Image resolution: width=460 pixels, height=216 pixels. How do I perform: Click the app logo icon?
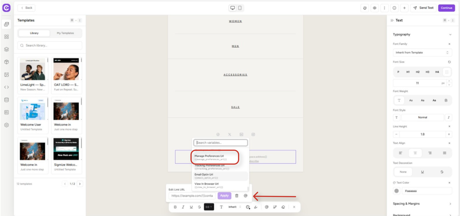pyautogui.click(x=7, y=8)
